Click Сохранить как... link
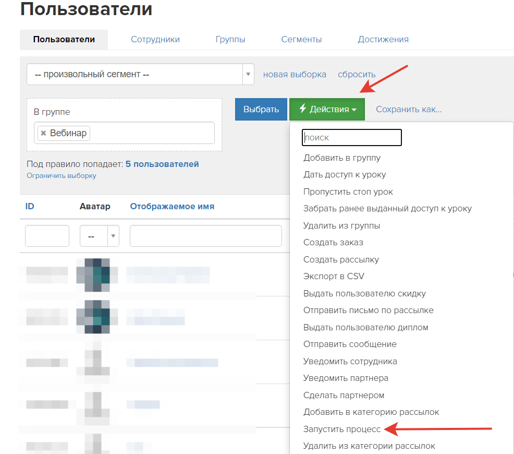 point(409,109)
